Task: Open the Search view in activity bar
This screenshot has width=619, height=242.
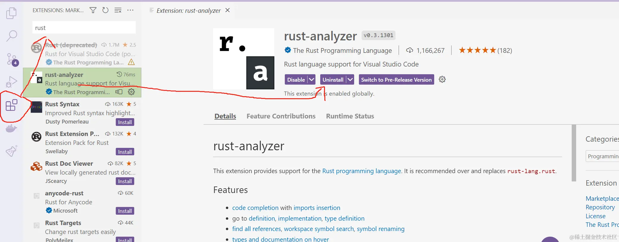Action: tap(11, 36)
